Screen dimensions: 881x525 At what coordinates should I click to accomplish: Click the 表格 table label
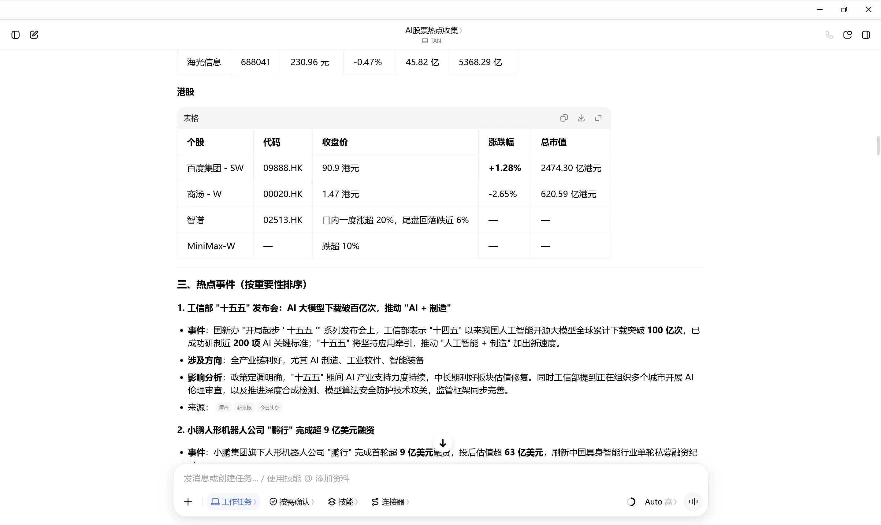click(x=191, y=118)
